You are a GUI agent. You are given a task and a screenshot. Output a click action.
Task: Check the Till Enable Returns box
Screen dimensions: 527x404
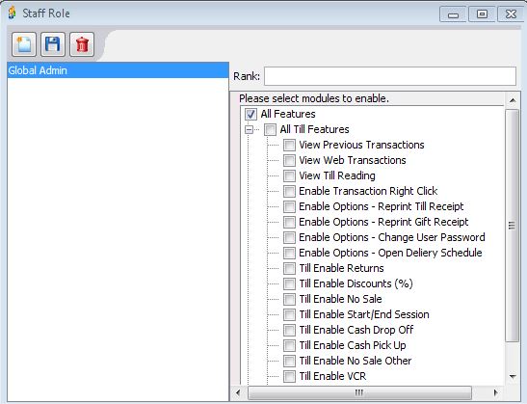pos(289,268)
